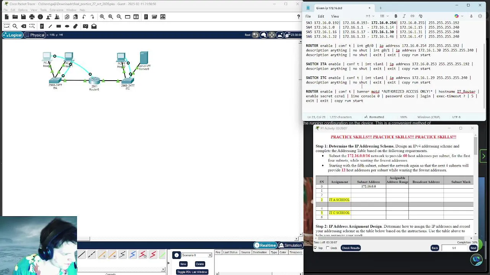Screen dimensions: 490x275
Task: Toggle the Dock checkbox in PT Activity
Action: pos(328,248)
